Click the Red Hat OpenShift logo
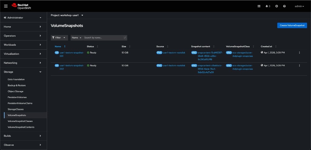The width and height of the screenshot is (311, 150). [22, 6]
